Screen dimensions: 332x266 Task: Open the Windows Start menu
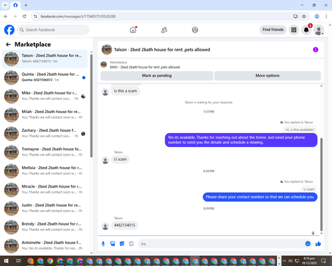point(6,261)
